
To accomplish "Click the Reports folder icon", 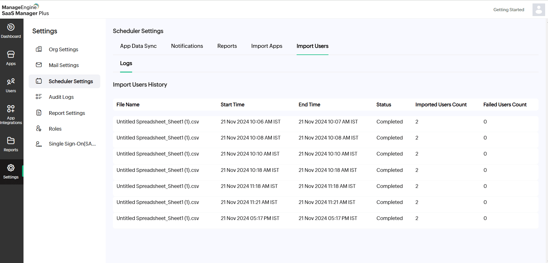I will tap(11, 141).
